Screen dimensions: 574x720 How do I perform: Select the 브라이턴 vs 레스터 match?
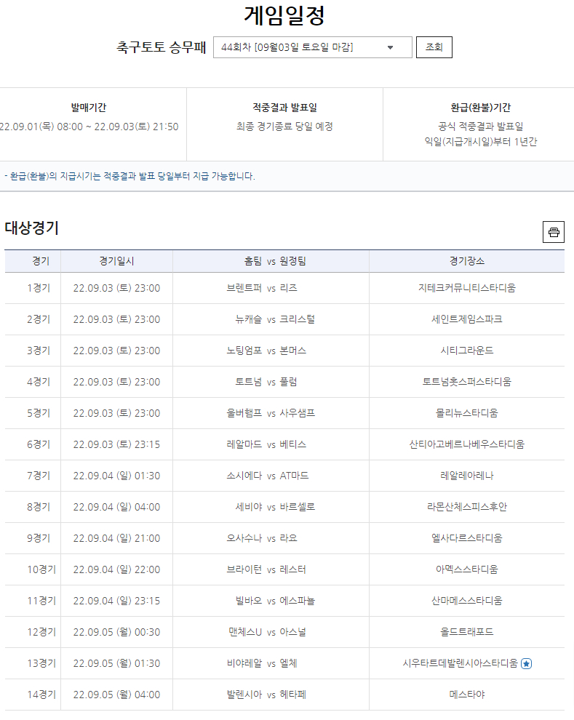click(266, 569)
